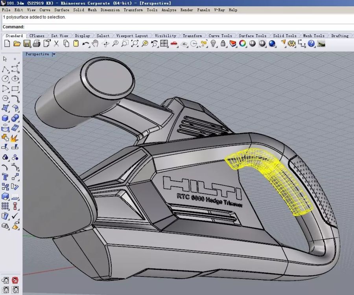Image resolution: width=354 pixels, height=295 pixels.
Task: Click the Print icon
Action: point(37,44)
